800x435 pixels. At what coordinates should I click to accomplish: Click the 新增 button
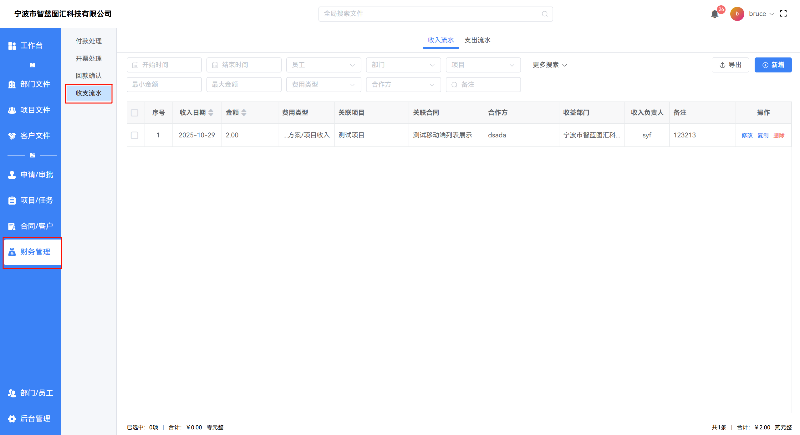click(x=773, y=65)
